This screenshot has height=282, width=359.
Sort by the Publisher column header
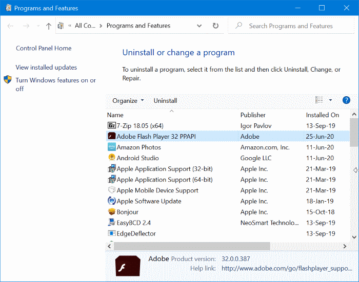(253, 115)
